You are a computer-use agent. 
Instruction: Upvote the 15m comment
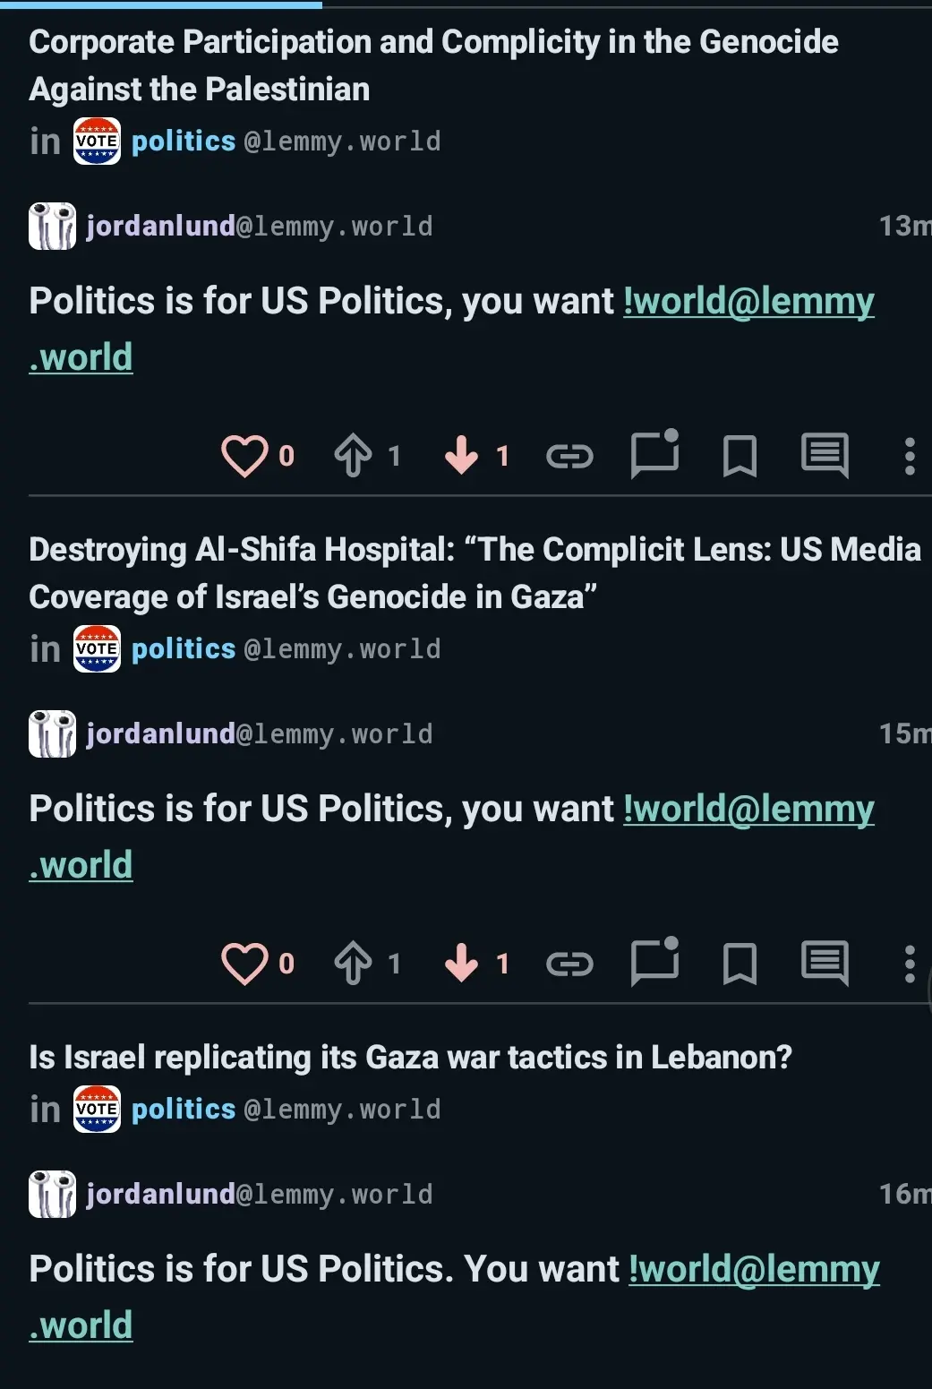(354, 964)
